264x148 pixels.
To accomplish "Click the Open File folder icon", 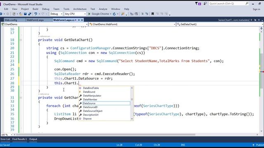I will click(x=21, y=14).
